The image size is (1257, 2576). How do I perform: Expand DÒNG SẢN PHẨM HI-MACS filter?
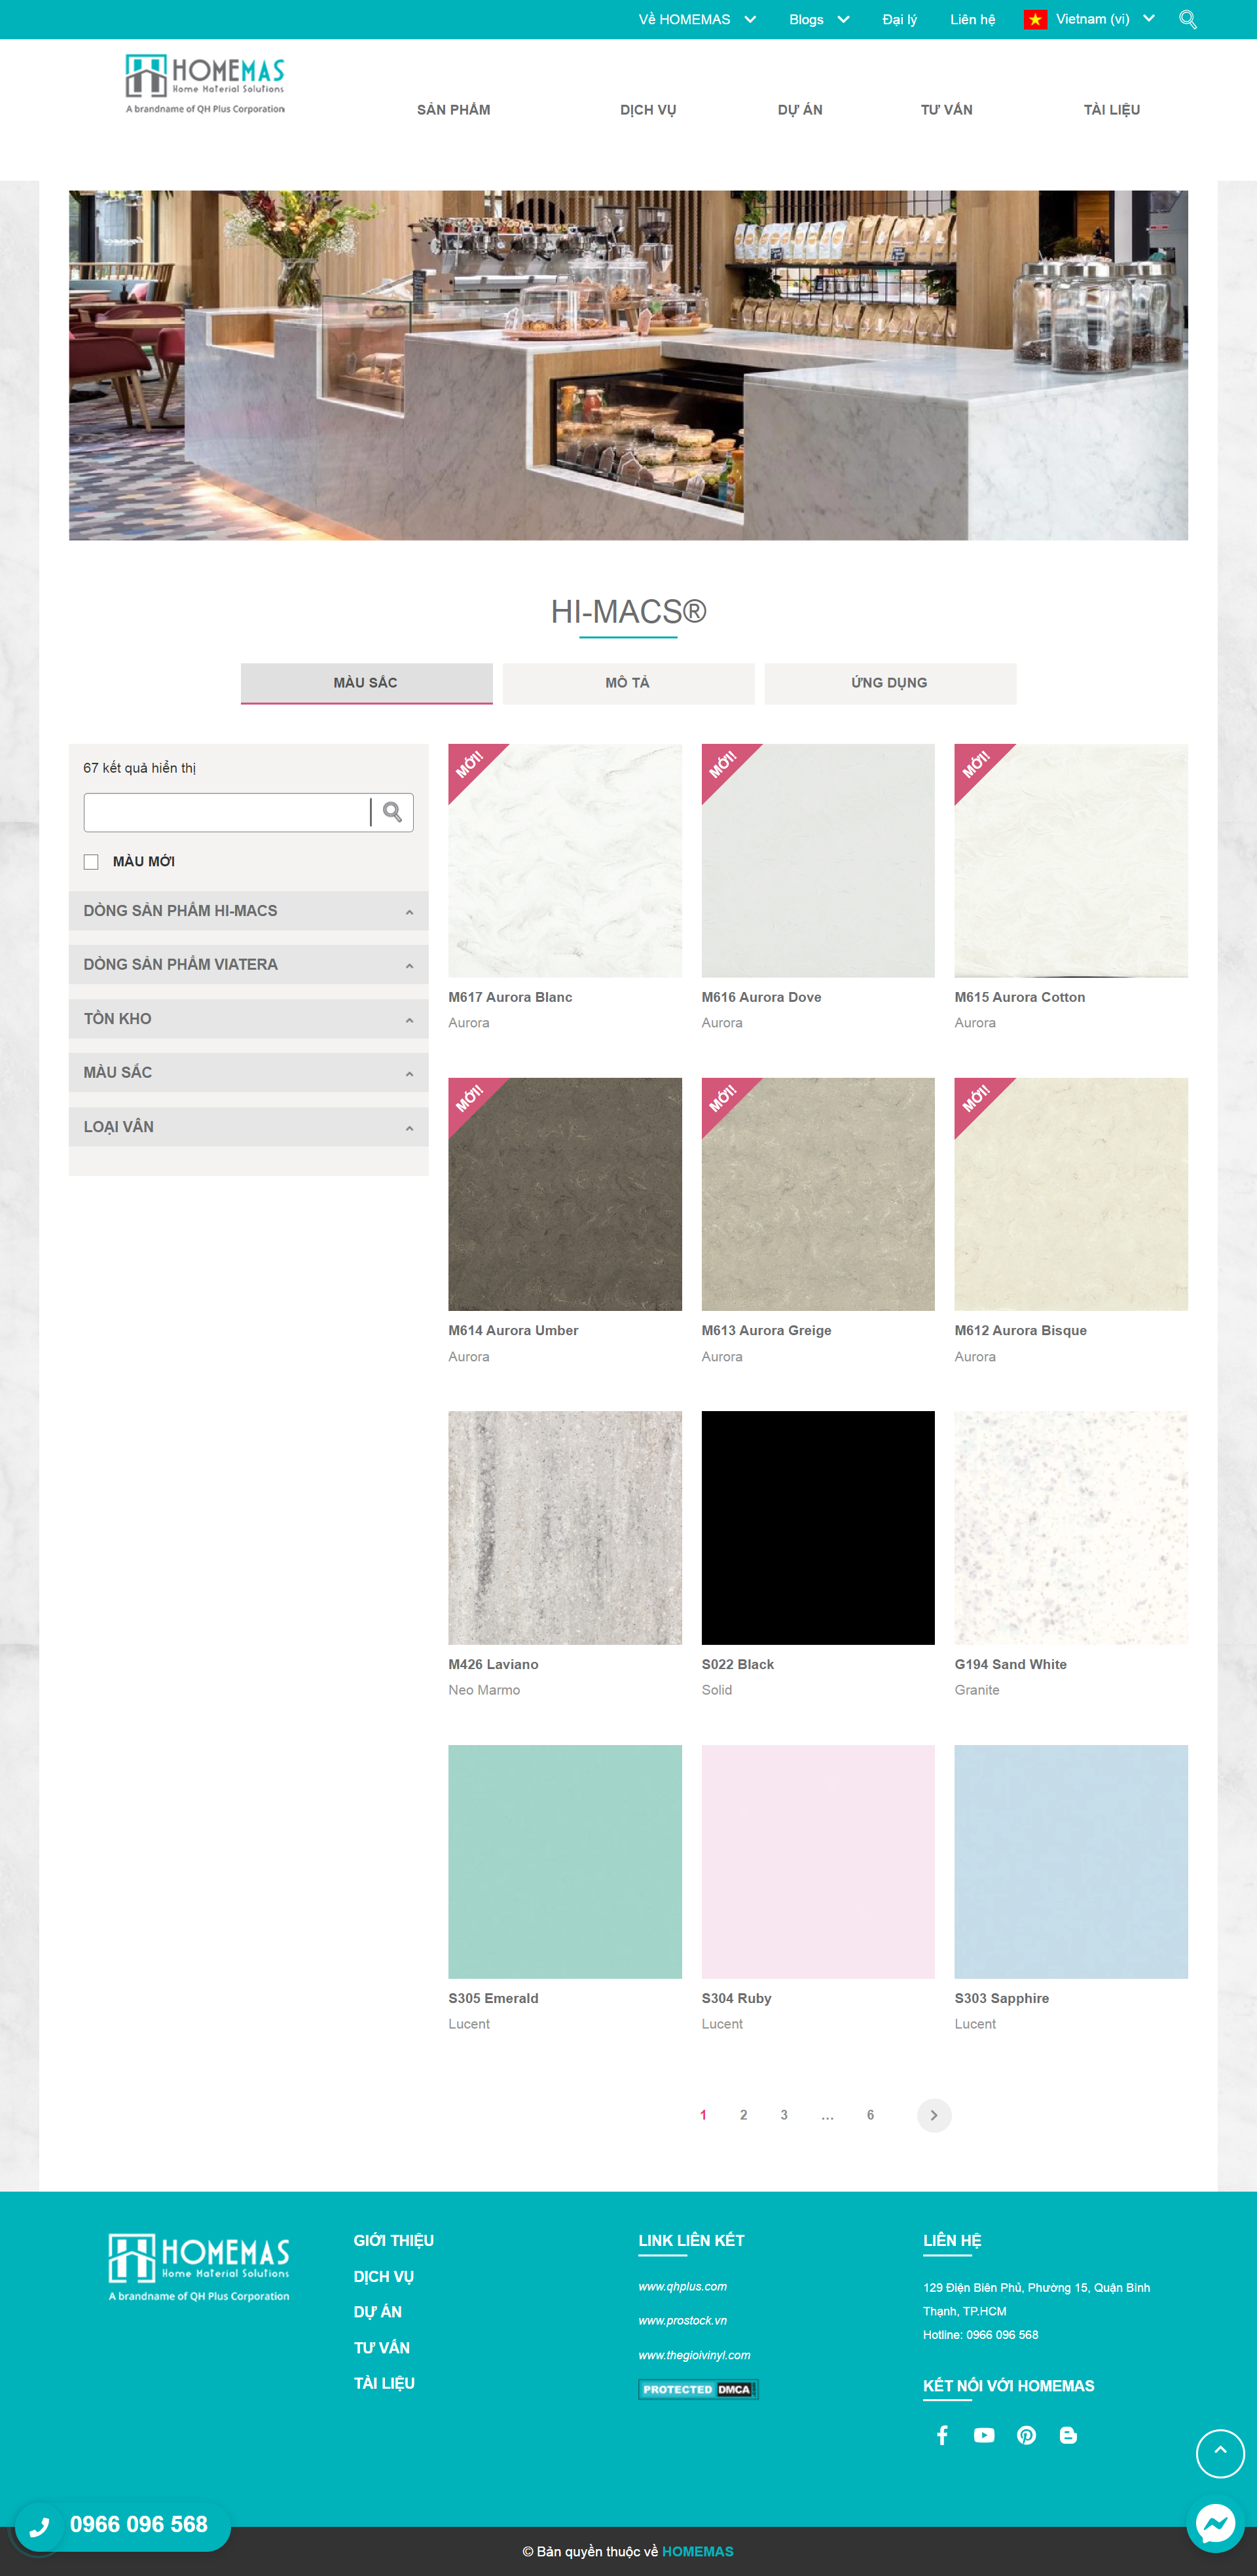[248, 911]
